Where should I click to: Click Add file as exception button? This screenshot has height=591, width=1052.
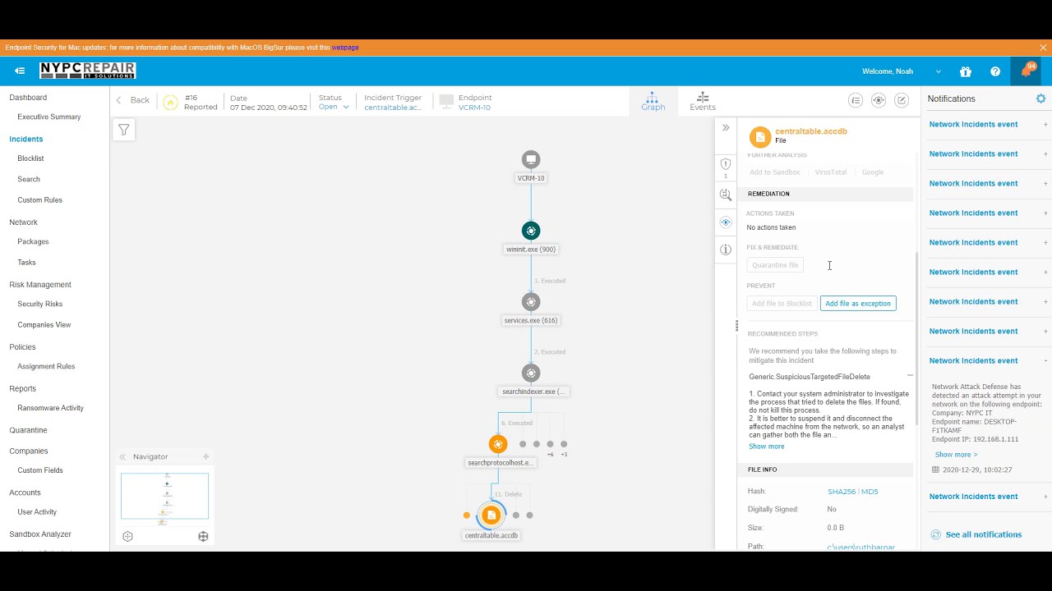858,303
